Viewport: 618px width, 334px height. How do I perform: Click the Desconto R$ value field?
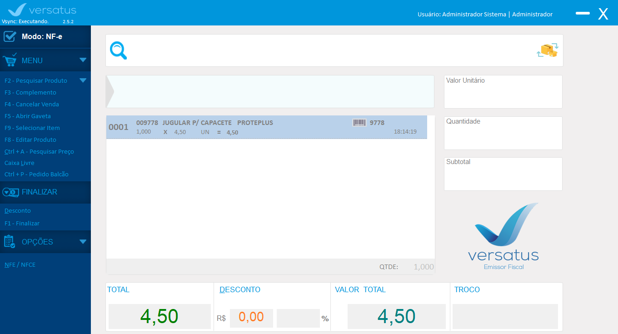pos(251,318)
